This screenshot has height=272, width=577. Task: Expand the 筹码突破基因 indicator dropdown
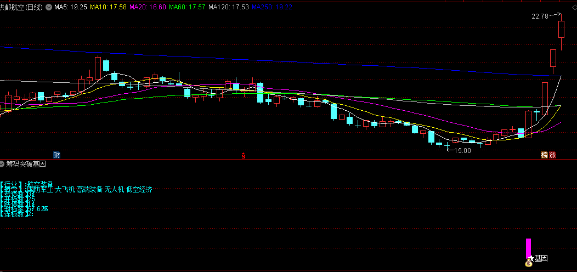[3, 164]
